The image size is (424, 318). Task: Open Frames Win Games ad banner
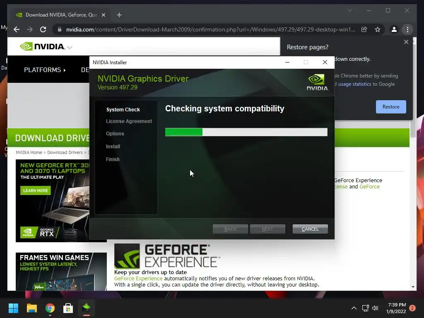[61, 272]
